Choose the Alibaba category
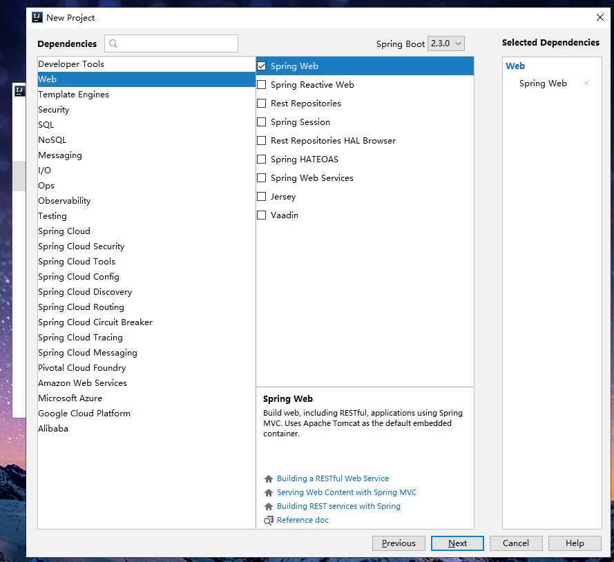 (146, 429)
